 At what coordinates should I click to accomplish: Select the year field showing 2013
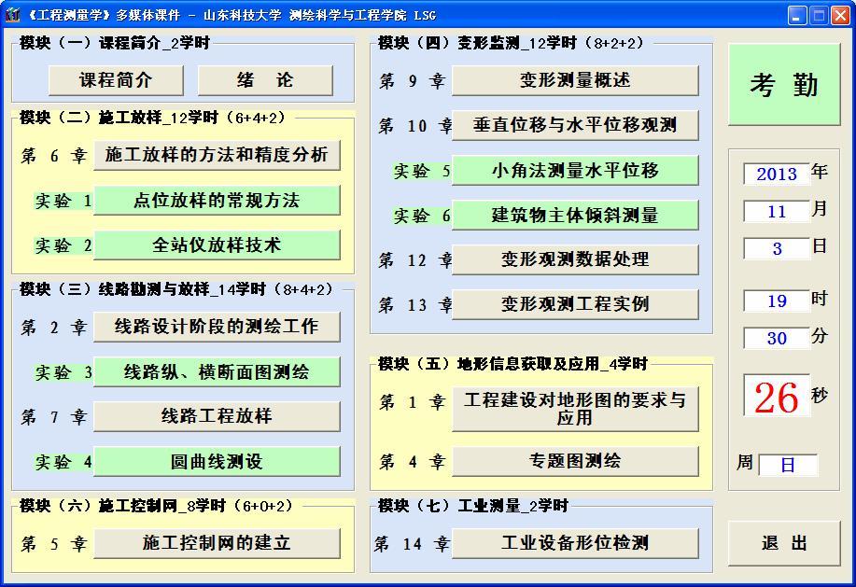click(776, 174)
